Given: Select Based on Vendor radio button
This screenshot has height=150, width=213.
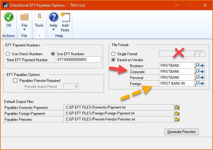Looking at the screenshot, I should point(113,60).
